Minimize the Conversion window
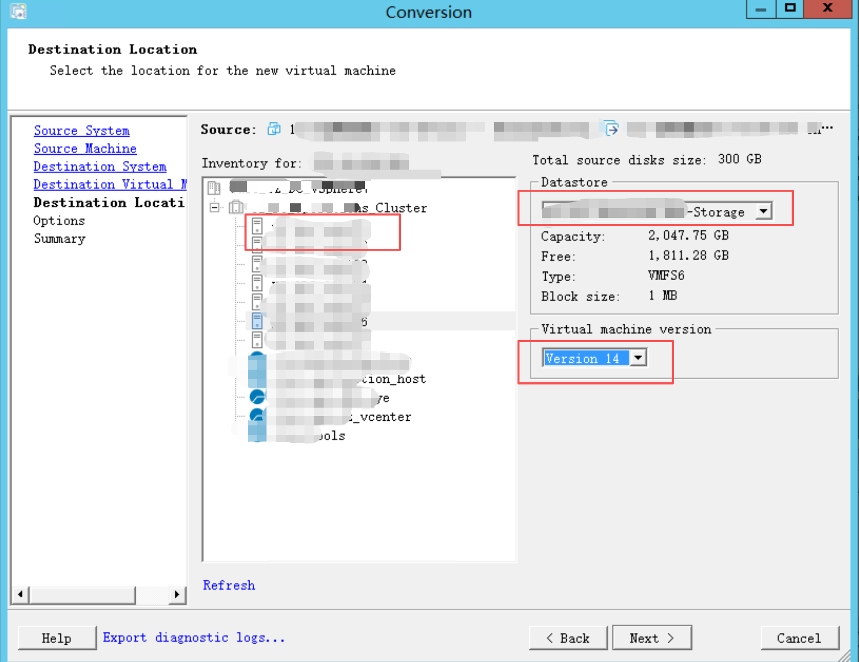Viewport: 859px width, 662px height. pyautogui.click(x=761, y=8)
